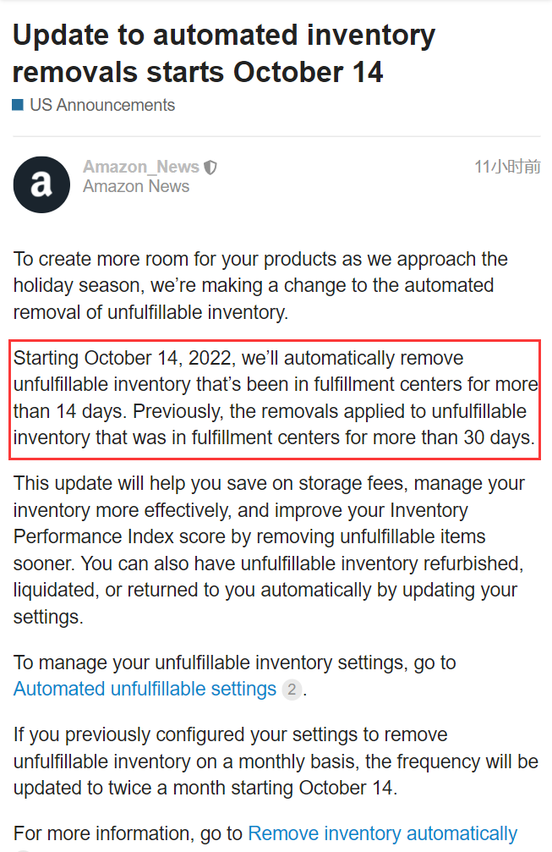Click the 11小时前 post timestamp
The image size is (552, 852).
tap(507, 167)
